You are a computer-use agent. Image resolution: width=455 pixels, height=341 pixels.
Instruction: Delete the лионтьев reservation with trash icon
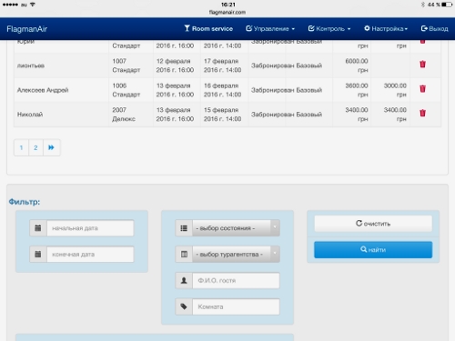[x=422, y=64]
